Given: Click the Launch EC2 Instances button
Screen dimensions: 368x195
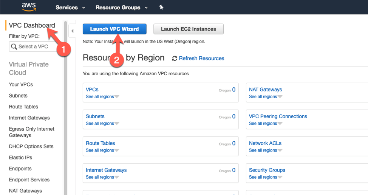Looking at the screenshot, I should (x=189, y=29).
